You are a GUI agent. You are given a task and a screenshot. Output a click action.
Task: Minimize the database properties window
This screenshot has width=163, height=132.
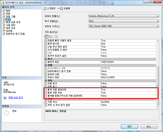(146, 2)
